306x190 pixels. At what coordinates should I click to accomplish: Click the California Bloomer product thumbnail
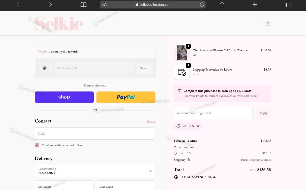(182, 52)
